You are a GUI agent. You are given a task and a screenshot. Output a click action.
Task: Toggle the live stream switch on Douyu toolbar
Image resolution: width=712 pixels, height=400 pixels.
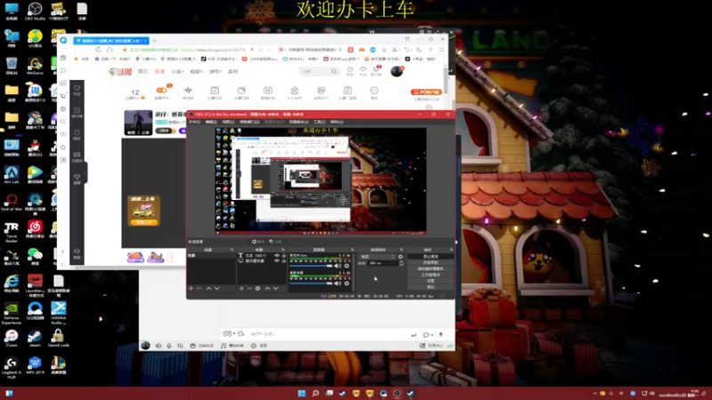click(161, 91)
